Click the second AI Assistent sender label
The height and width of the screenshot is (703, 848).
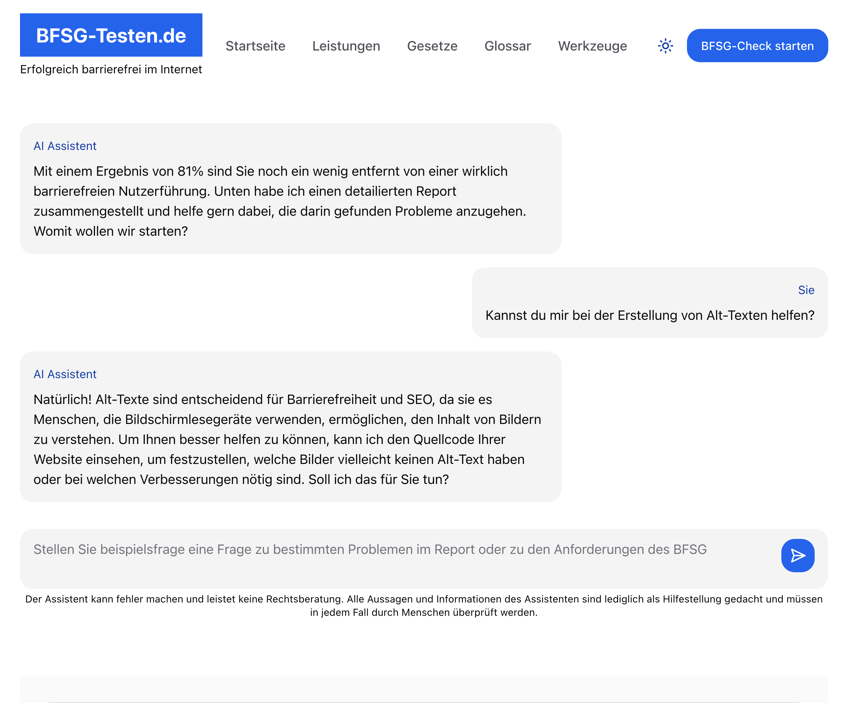coord(65,374)
